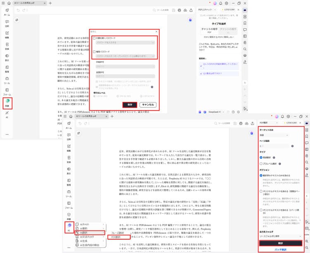Click the バッチ翻訳 link
The width and height of the screenshot is (310, 253).
280,250
